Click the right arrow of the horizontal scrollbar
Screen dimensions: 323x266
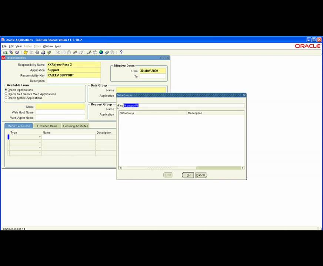click(x=243, y=168)
